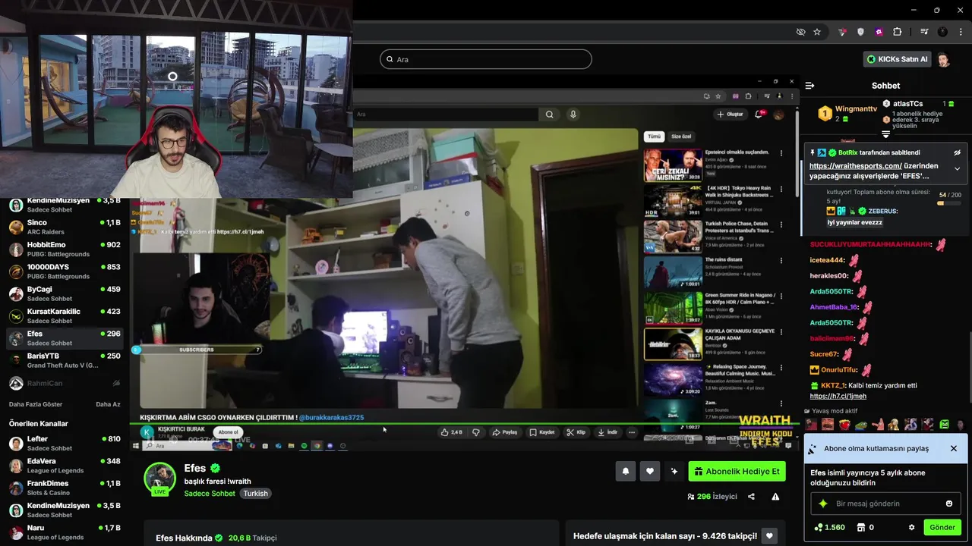Hide the pinned BotRix message
The image size is (972, 546).
click(x=957, y=152)
